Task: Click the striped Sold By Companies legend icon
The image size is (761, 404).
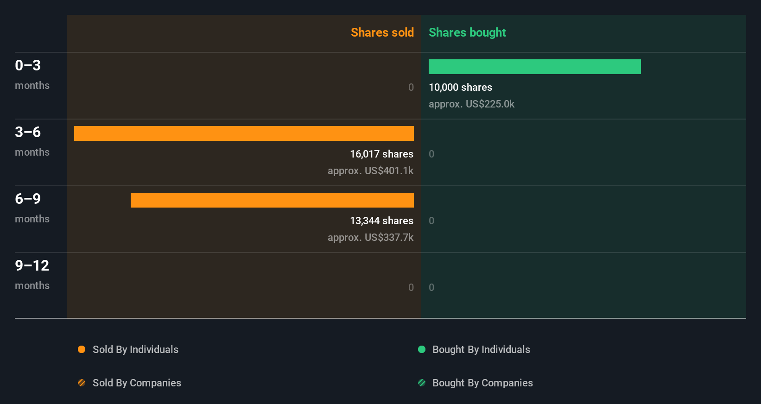Action: (82, 383)
